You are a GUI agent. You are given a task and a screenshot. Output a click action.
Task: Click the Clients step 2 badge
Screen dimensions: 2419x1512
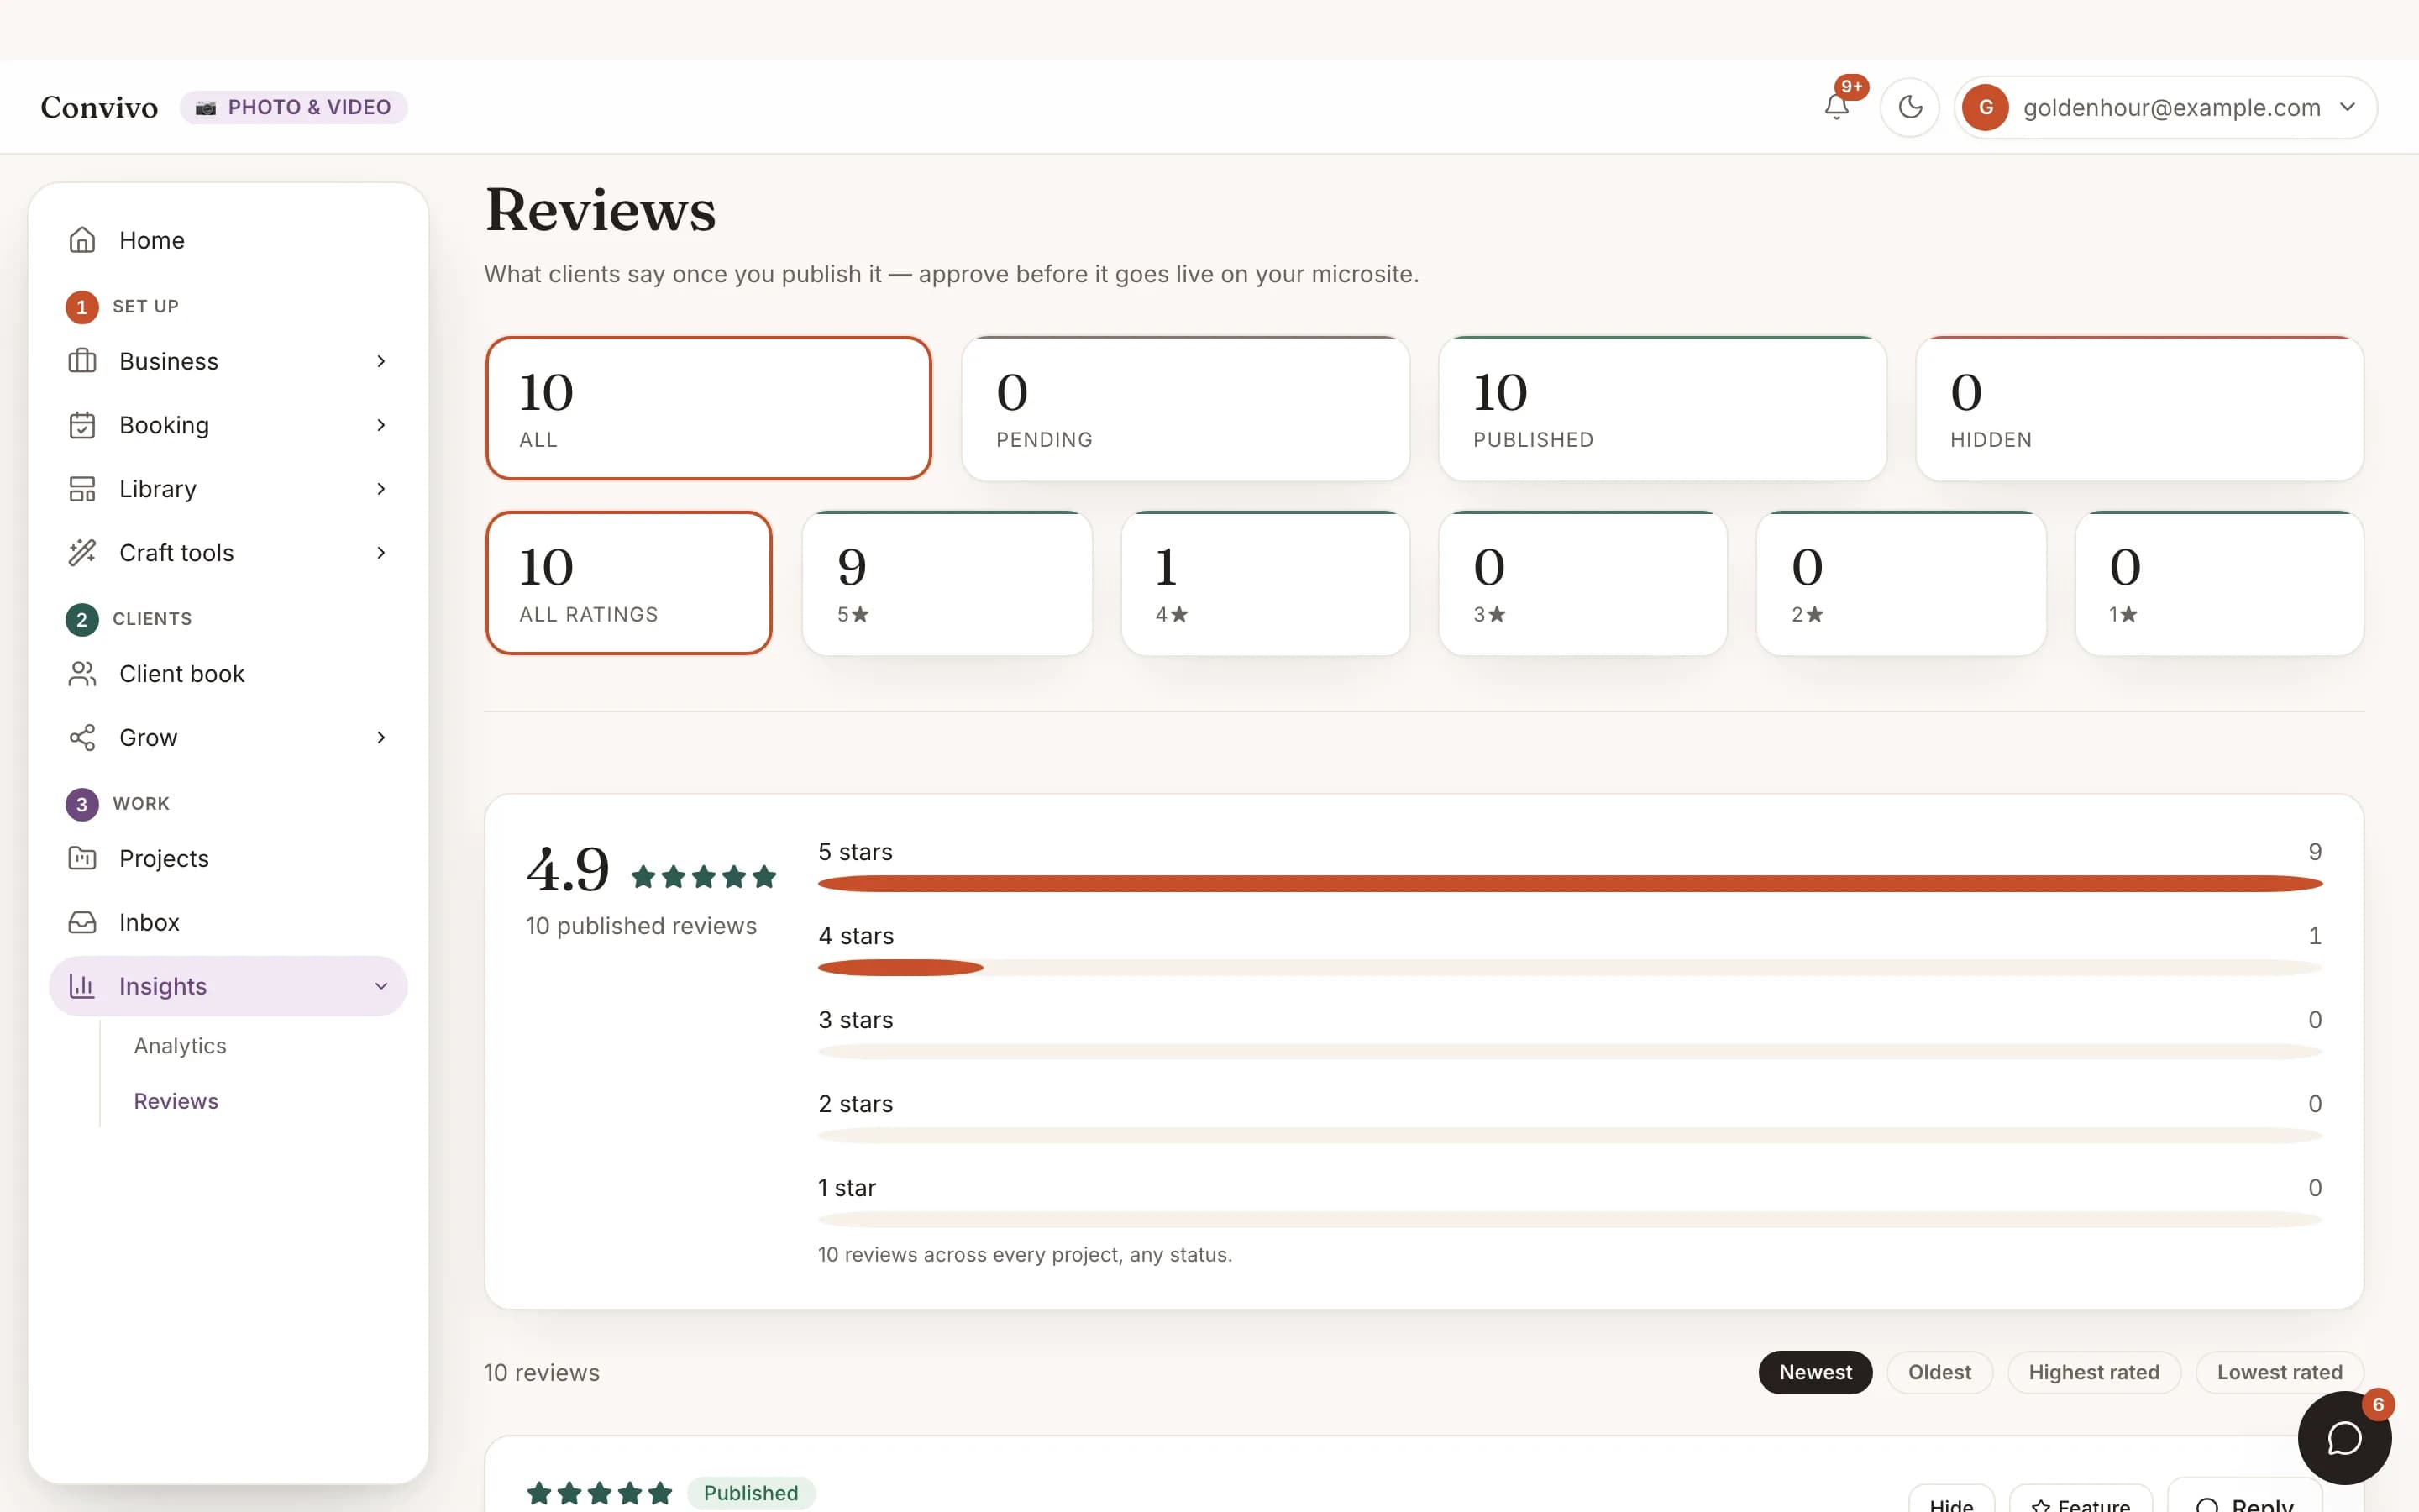tap(82, 620)
